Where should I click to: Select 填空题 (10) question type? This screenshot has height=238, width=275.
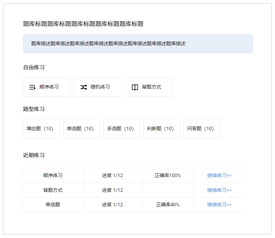[x=41, y=129]
